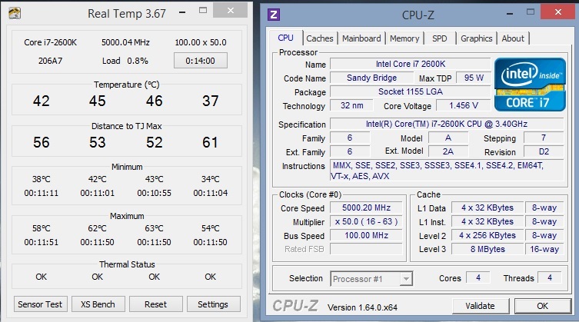Screen dimensions: 579x322
Task: Open the About tab in CPU-Z
Action: [x=513, y=38]
